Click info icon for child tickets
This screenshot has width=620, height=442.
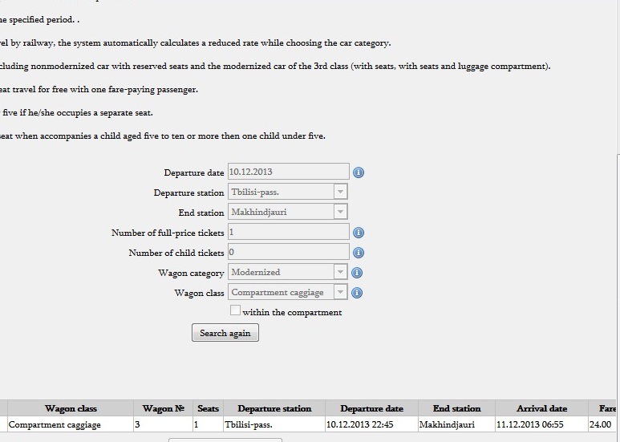[359, 253]
